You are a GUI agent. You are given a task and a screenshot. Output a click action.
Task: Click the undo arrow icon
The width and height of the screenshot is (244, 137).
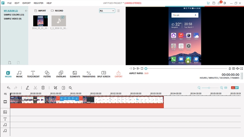coord(9,88)
